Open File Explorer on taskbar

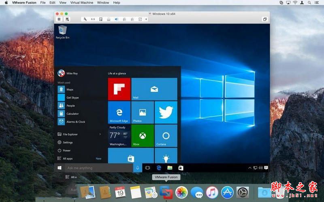point(170,168)
